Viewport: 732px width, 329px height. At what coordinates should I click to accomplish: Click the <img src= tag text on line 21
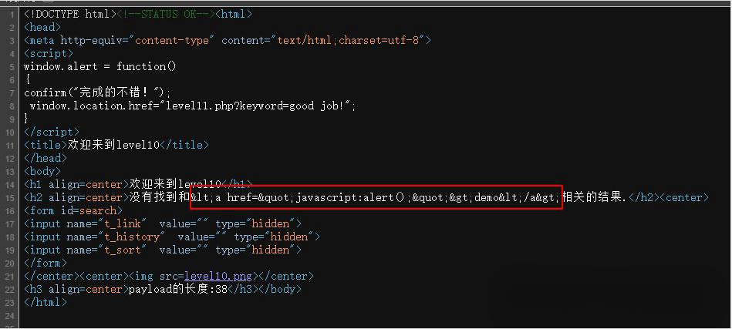156,277
